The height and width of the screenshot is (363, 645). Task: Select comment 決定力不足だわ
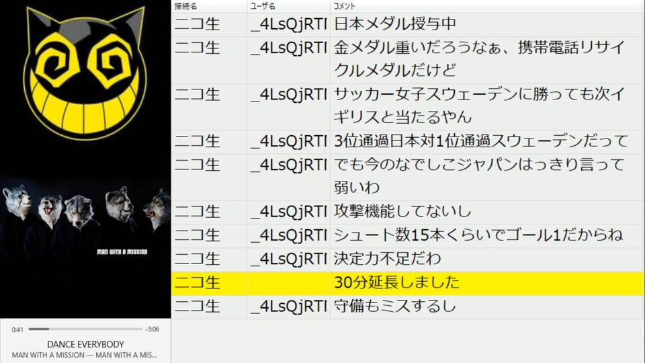(387, 259)
